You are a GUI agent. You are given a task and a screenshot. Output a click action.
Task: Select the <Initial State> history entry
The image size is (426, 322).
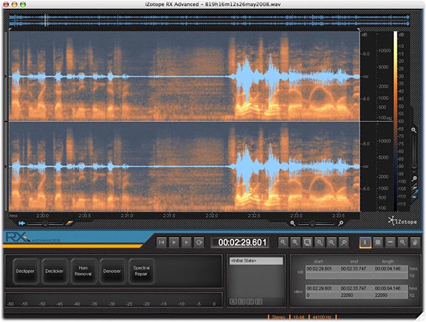(256, 261)
